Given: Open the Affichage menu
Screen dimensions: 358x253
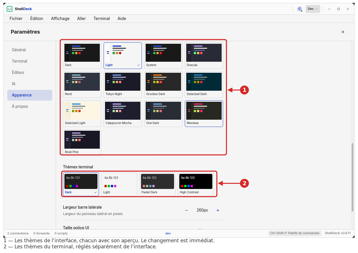Looking at the screenshot, I should pyautogui.click(x=60, y=19).
